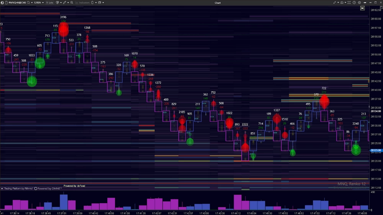Image resolution: width=383 pixels, height=215 pixels.
Task: Click the chart windows layout icon
Action: [x=100, y=2]
